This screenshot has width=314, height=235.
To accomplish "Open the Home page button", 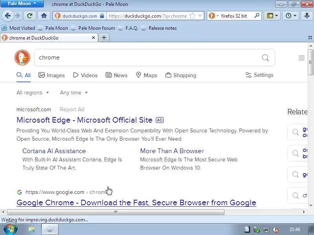I will tap(44, 16).
